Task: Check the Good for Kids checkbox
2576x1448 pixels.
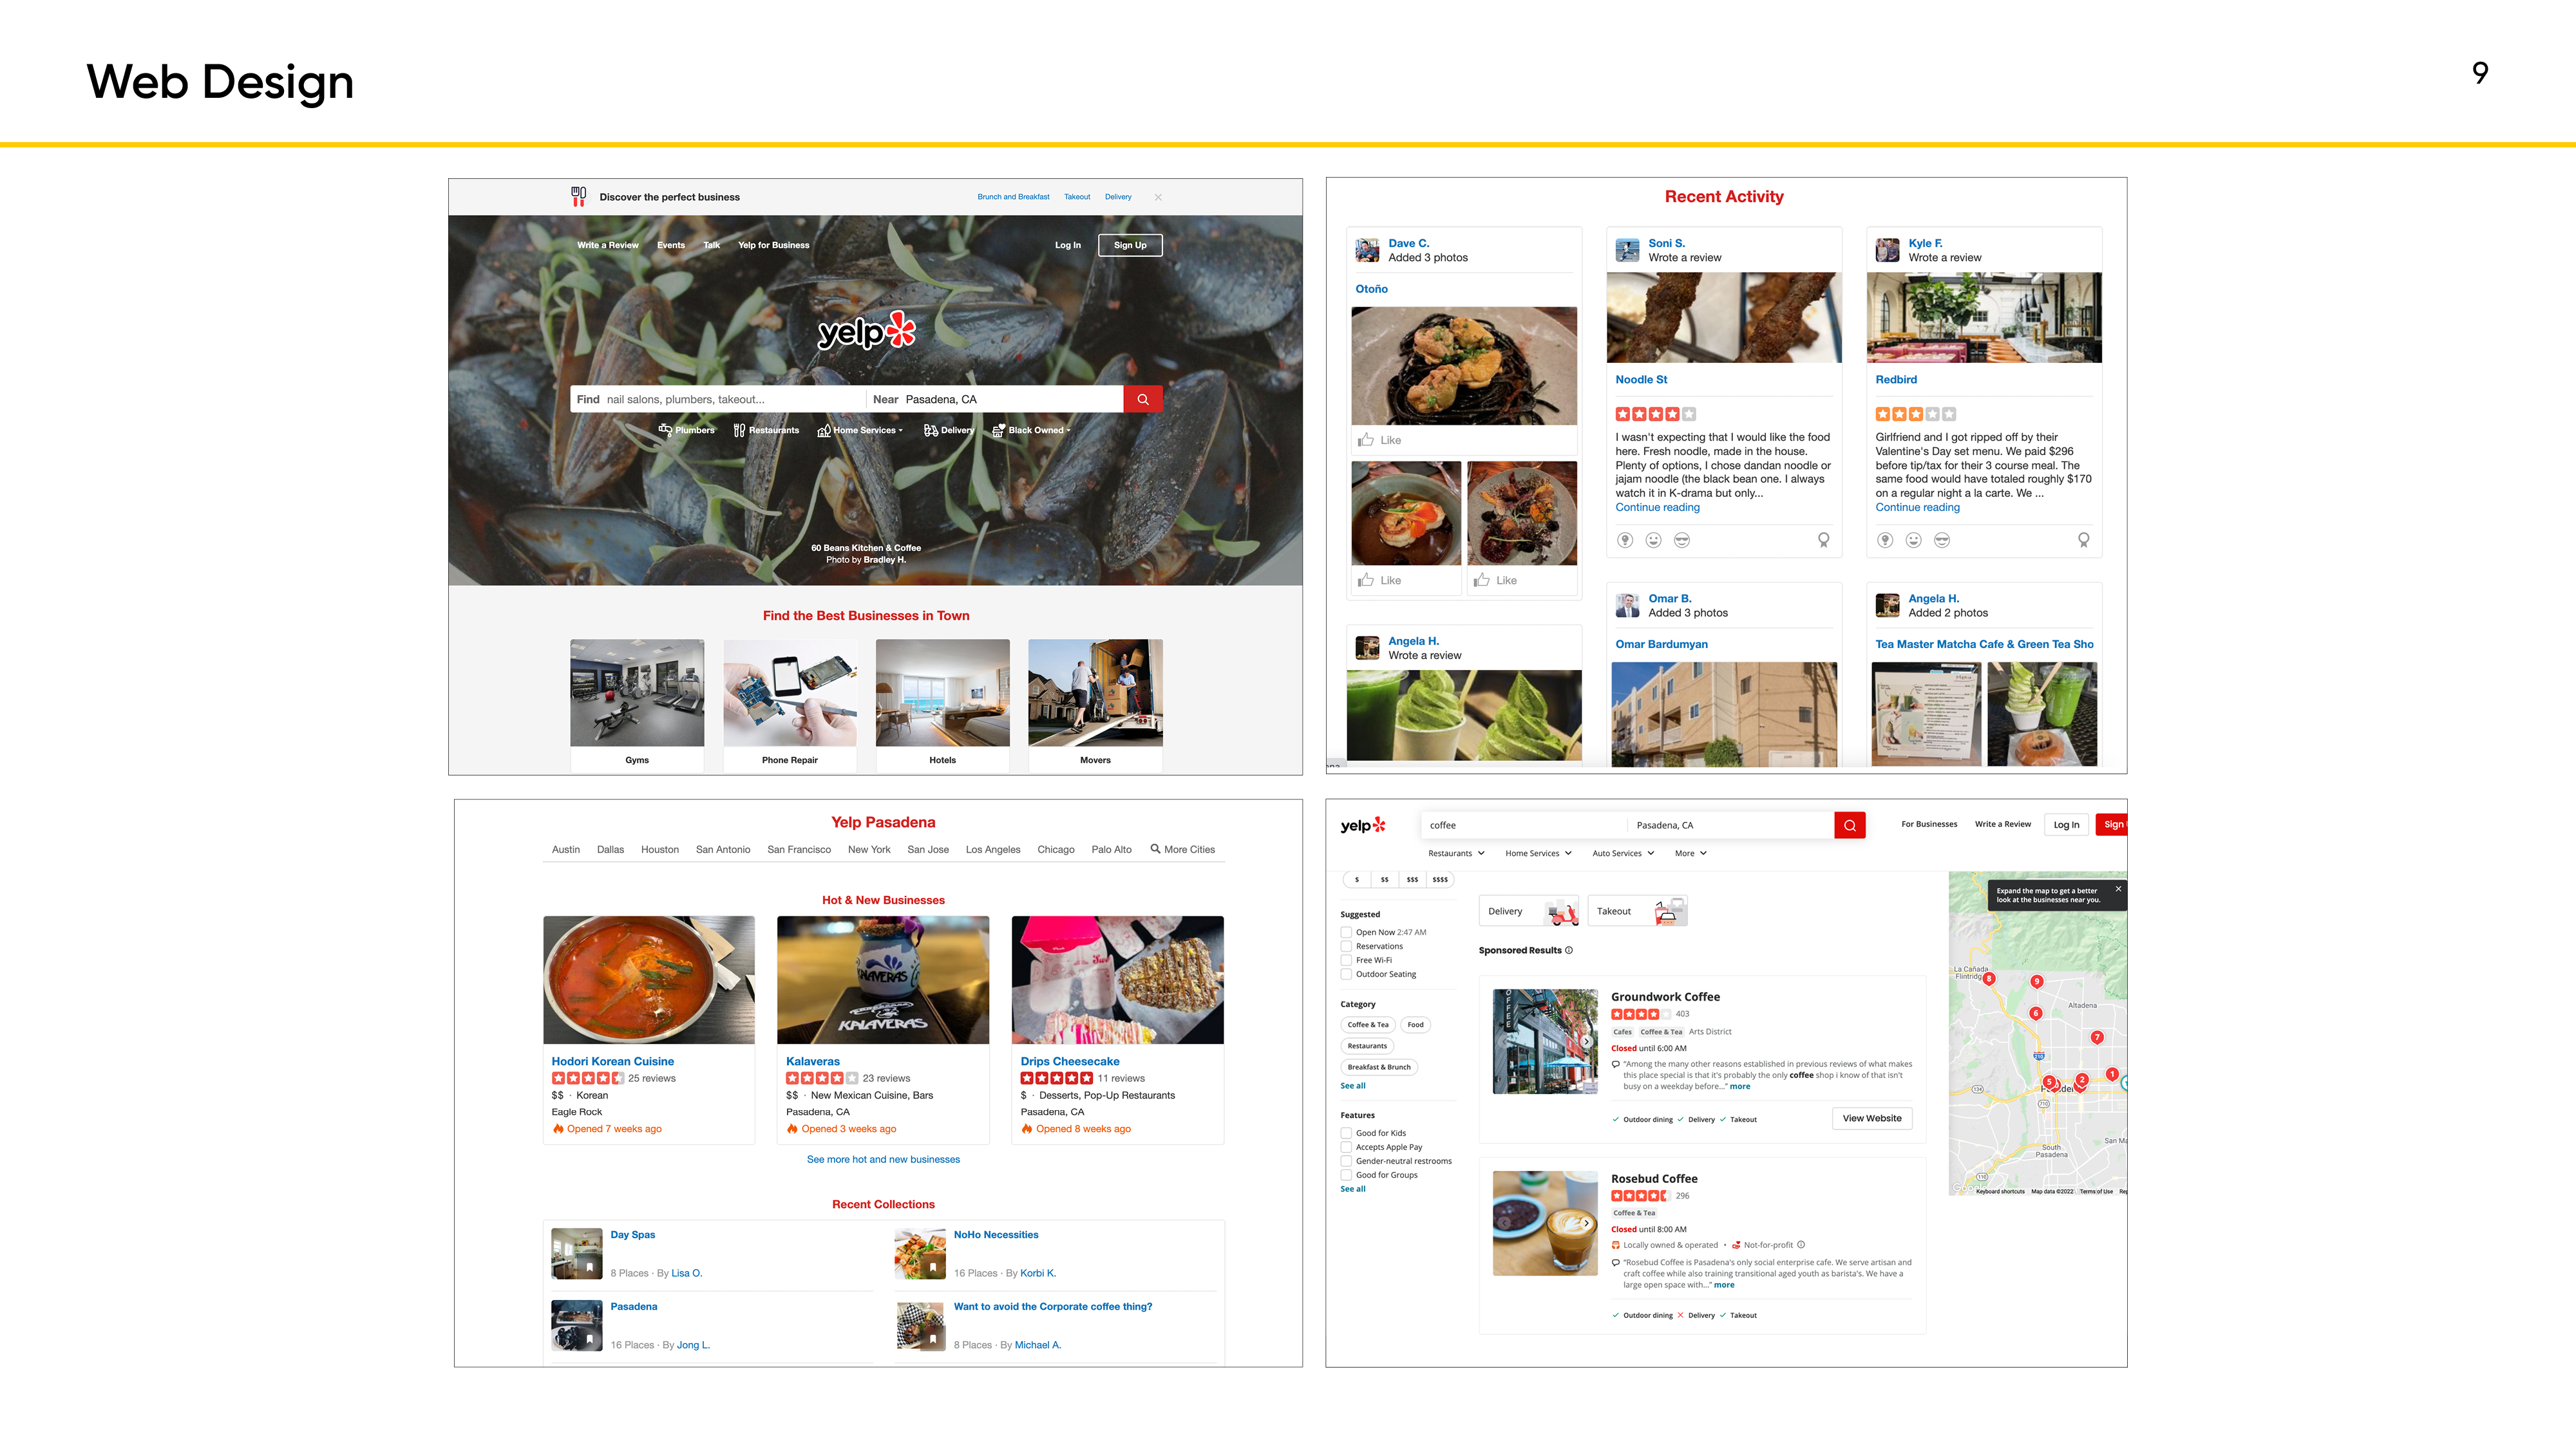Action: tap(1346, 1133)
